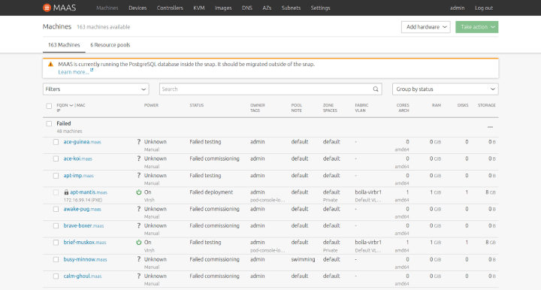
Task: Click unknown power icon for ace-guinea
Action: (139, 142)
